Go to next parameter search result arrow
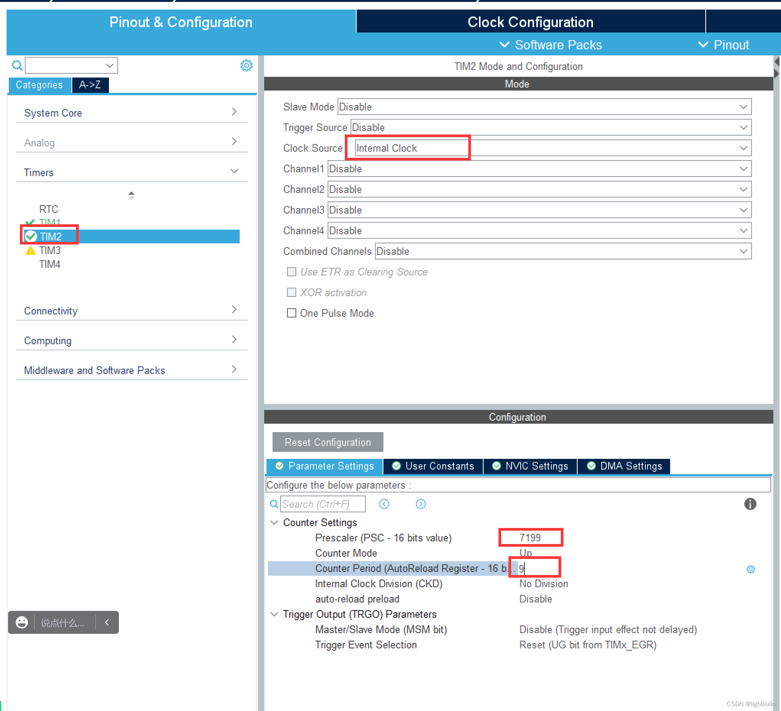 [x=421, y=504]
